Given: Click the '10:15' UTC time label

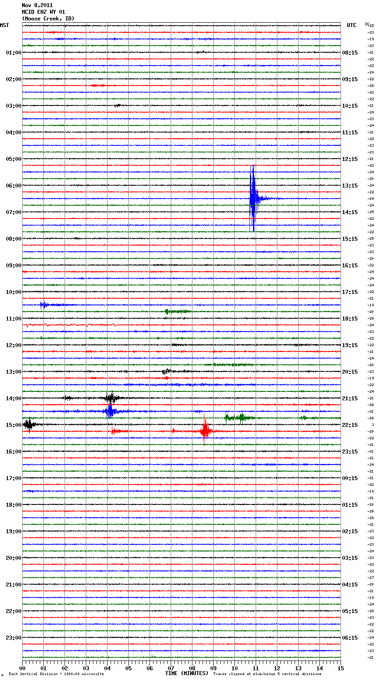Looking at the screenshot, I should 350,106.
